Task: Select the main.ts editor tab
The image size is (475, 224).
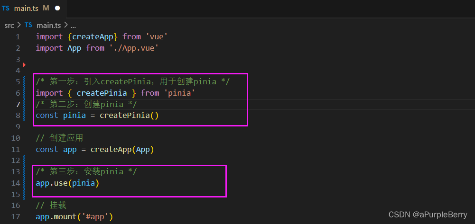Action: (x=33, y=9)
